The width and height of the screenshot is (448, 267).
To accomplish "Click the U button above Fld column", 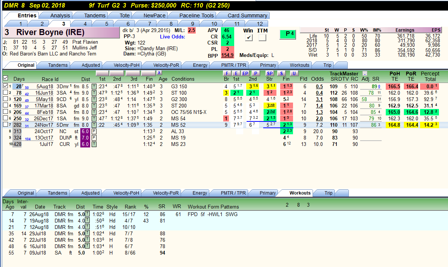I will [x=294, y=74].
